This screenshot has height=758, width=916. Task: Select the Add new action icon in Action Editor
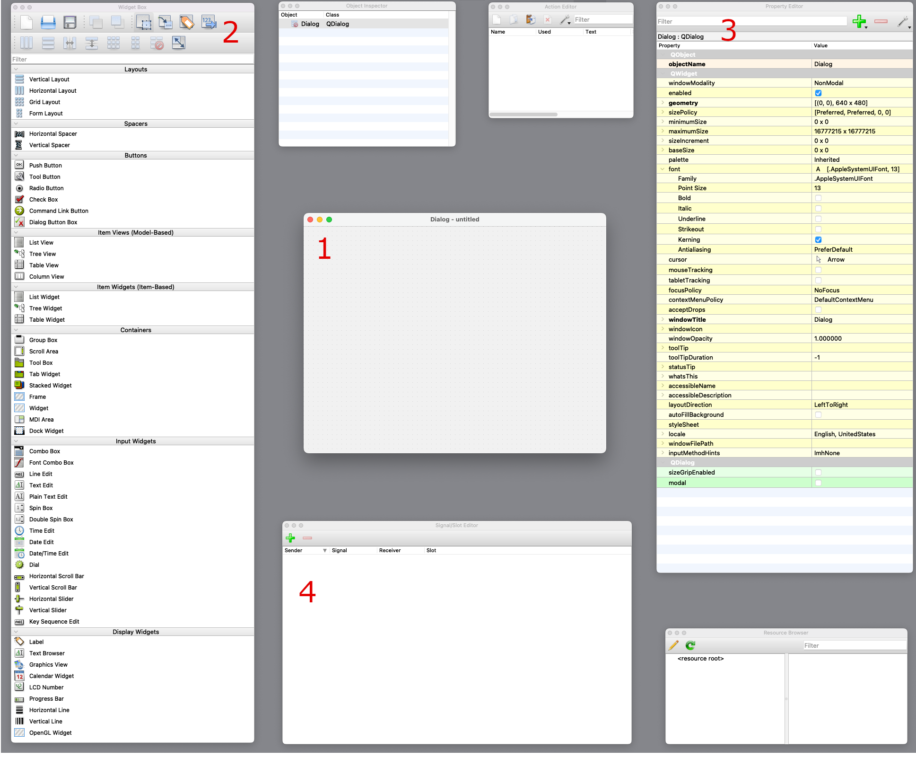pyautogui.click(x=497, y=19)
